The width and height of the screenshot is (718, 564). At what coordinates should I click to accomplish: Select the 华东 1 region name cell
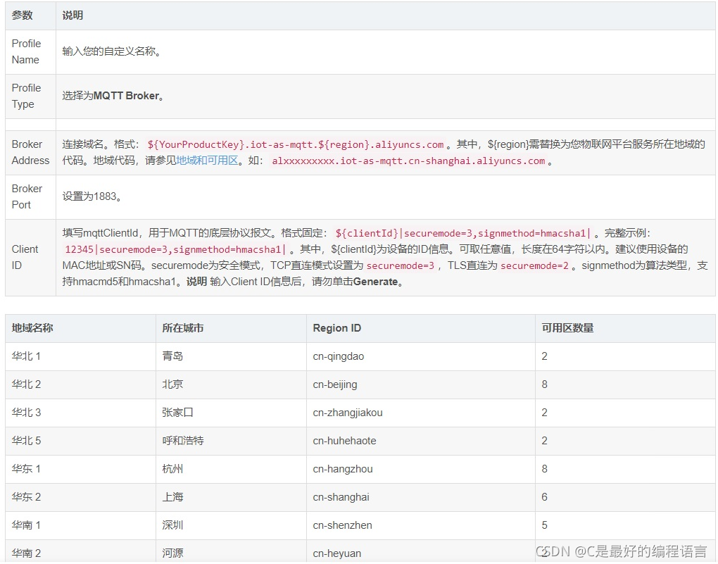click(x=26, y=469)
